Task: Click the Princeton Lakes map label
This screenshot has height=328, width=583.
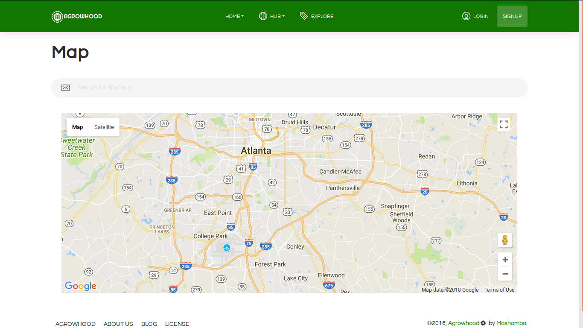Action: (162, 229)
